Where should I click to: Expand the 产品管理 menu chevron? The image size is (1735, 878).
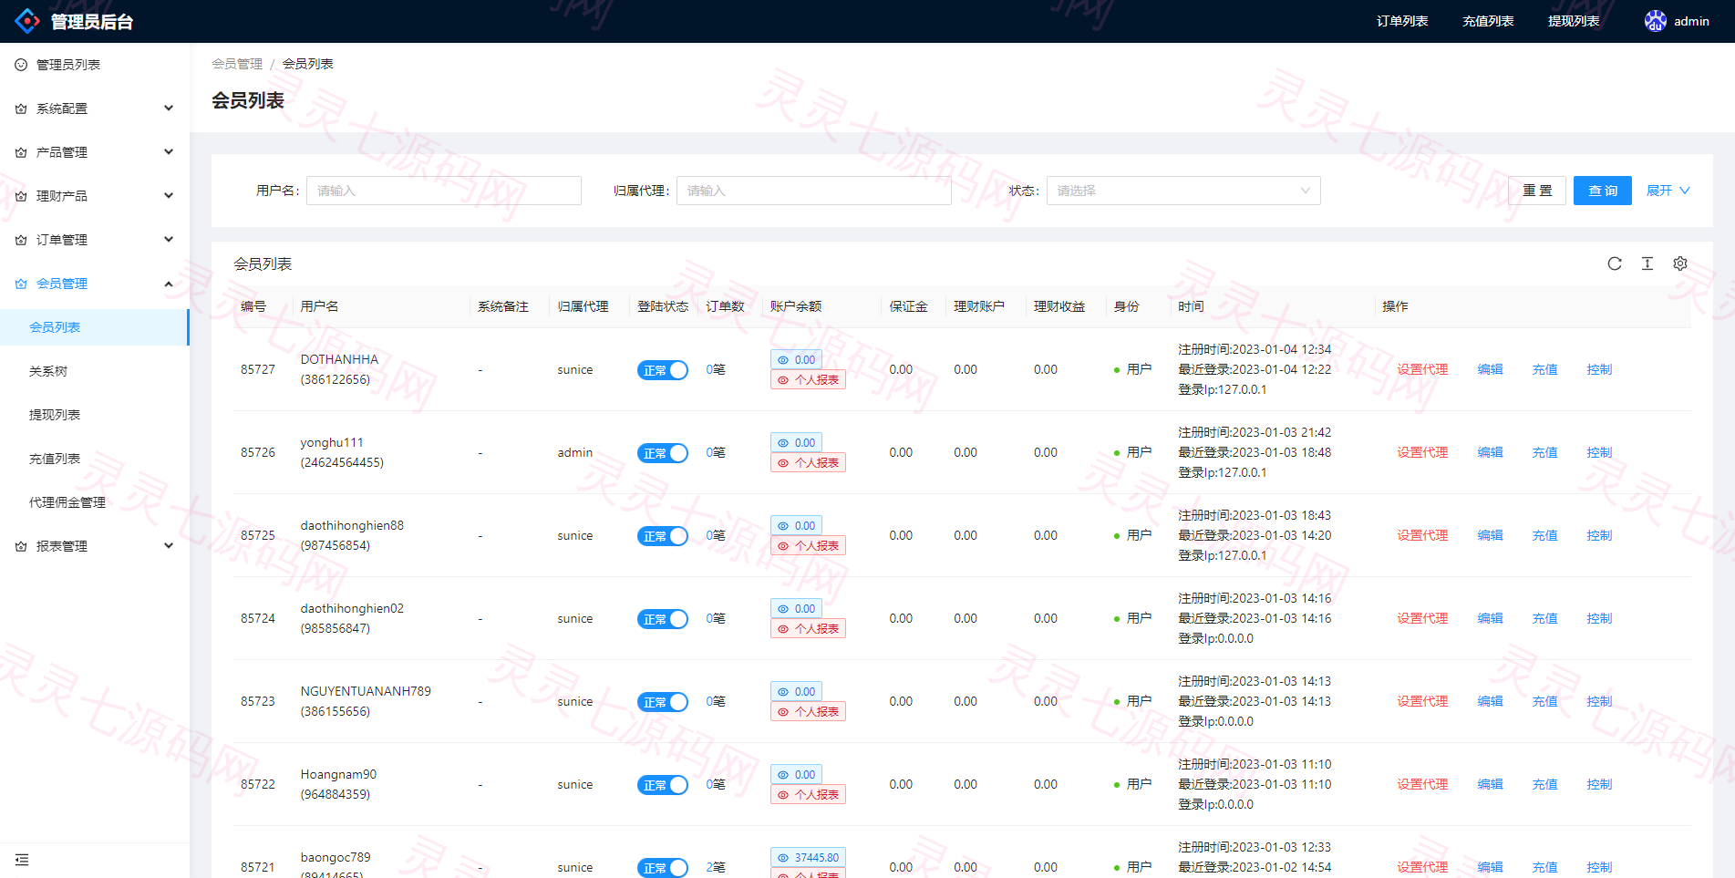[x=169, y=151]
